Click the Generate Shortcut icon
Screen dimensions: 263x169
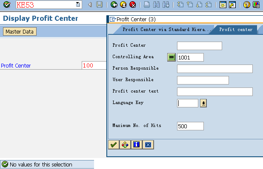(232, 5)
